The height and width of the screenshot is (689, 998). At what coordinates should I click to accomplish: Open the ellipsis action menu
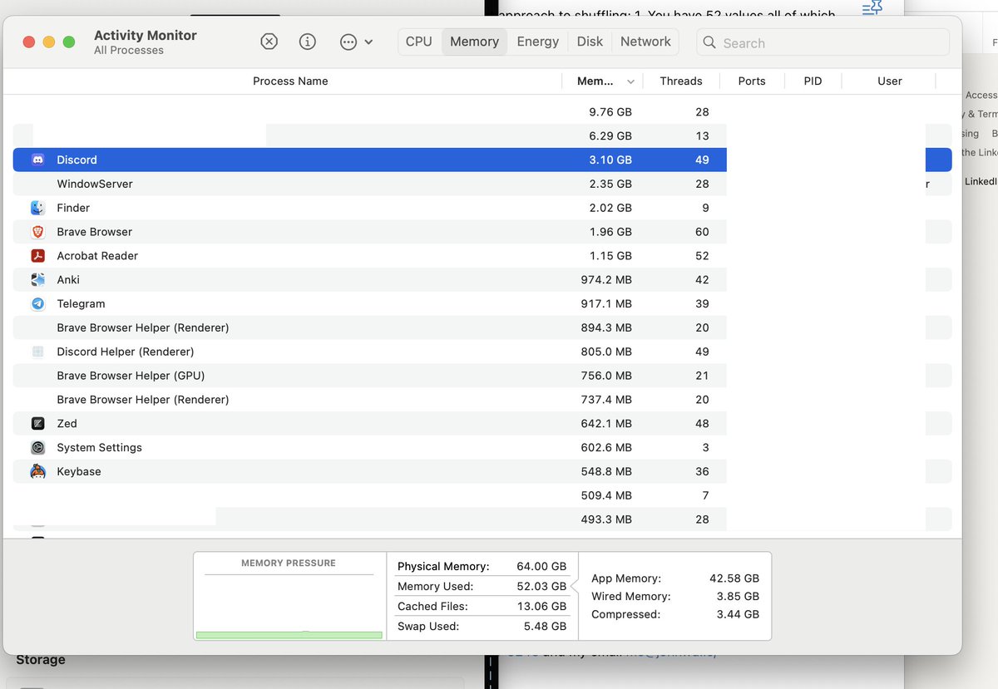356,42
